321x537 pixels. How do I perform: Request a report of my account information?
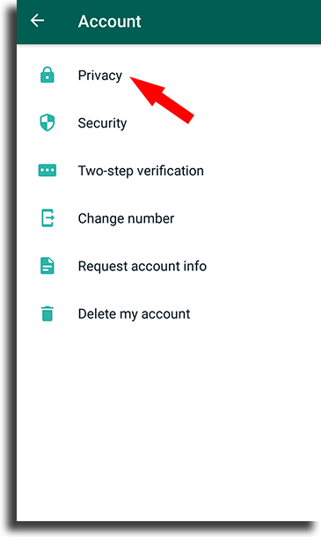click(169, 266)
